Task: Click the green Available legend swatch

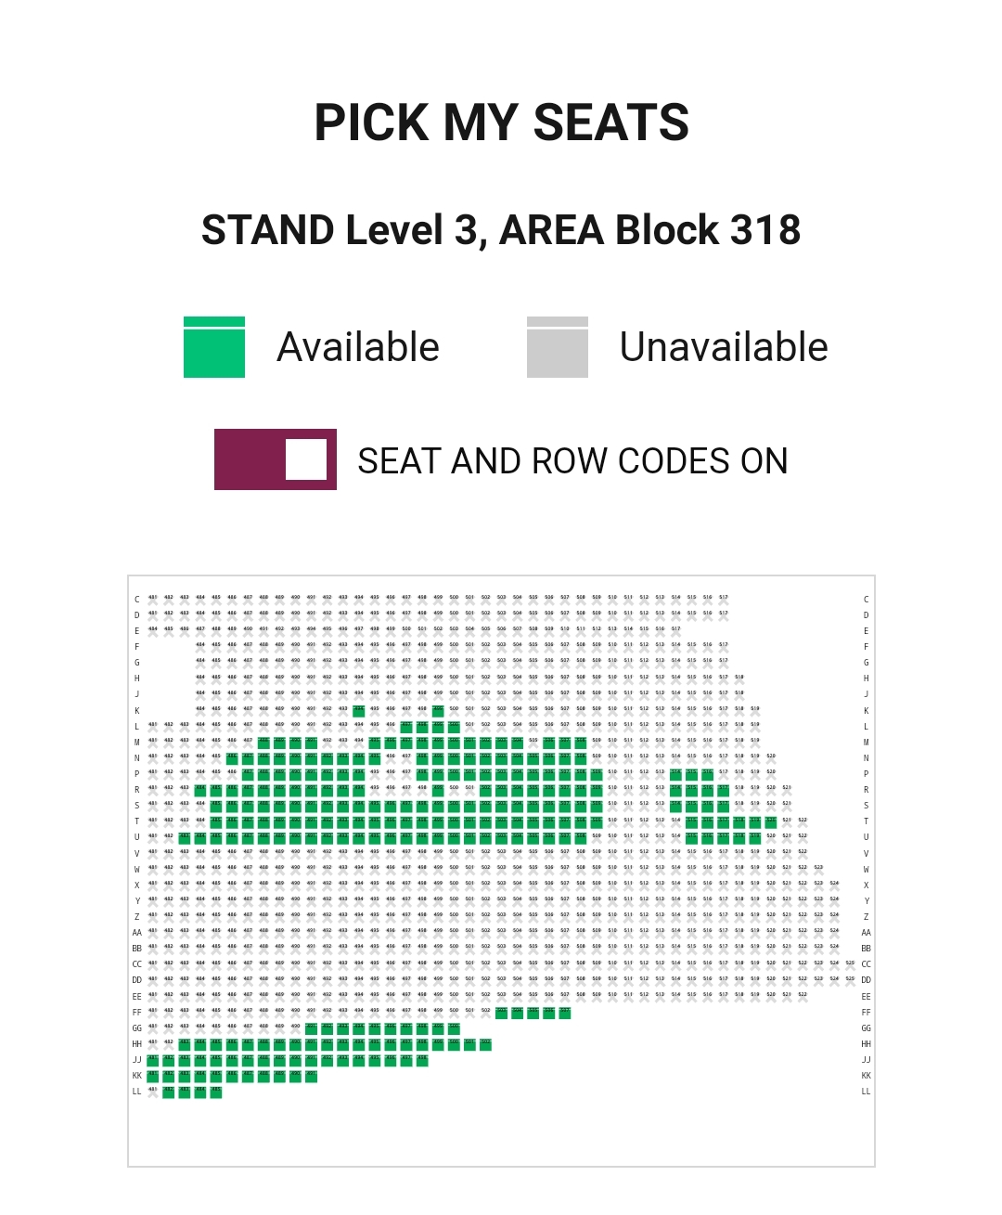Action: (214, 347)
